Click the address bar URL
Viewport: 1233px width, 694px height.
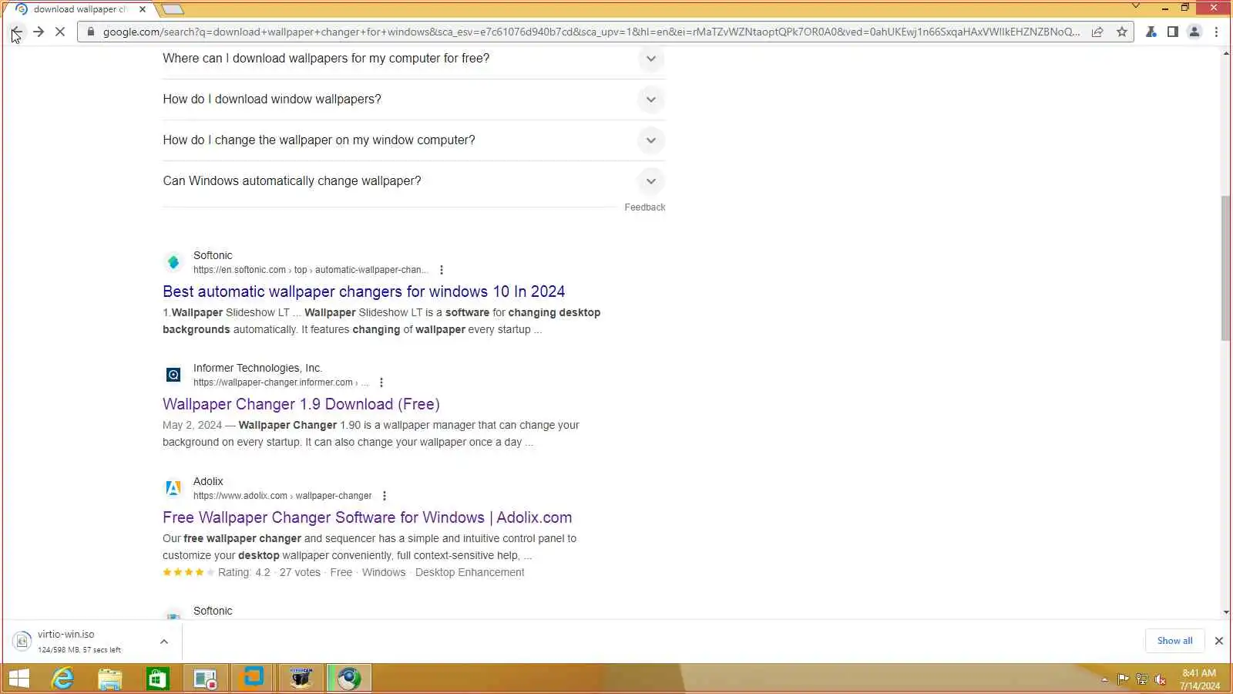tap(590, 32)
